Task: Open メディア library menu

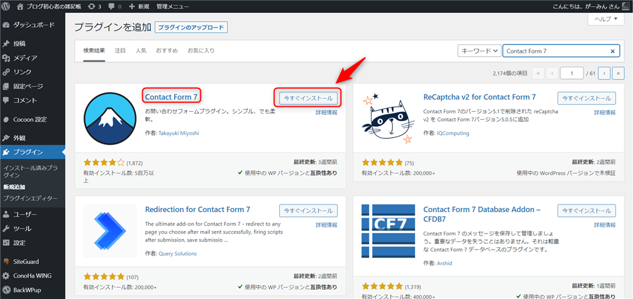Action: (x=32, y=57)
